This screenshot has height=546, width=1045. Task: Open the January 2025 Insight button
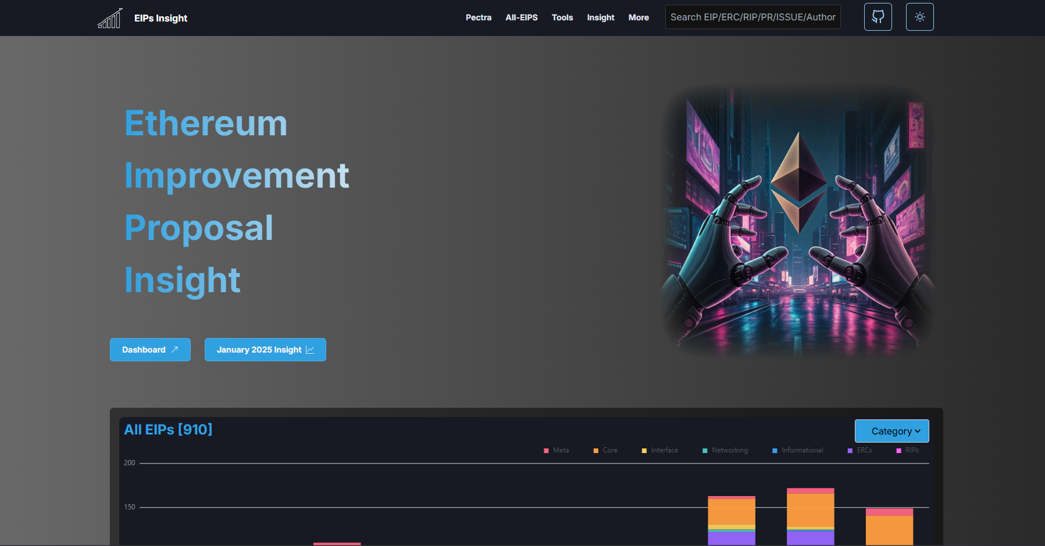pos(265,350)
